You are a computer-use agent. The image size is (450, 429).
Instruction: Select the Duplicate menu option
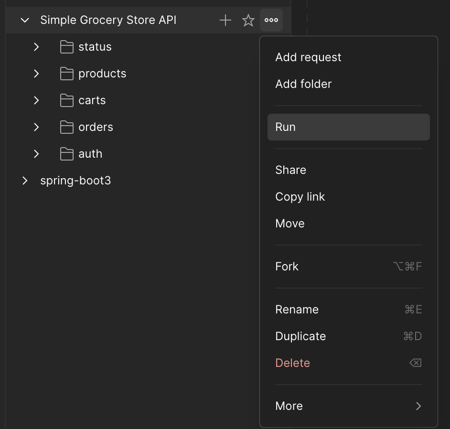pyautogui.click(x=348, y=336)
